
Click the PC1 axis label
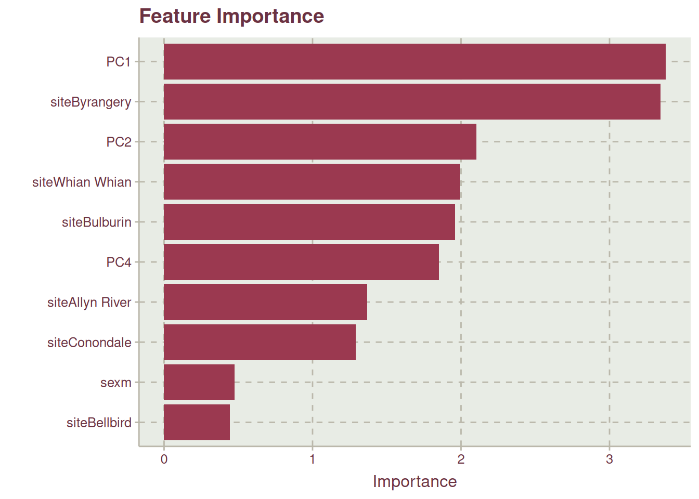click(x=119, y=62)
